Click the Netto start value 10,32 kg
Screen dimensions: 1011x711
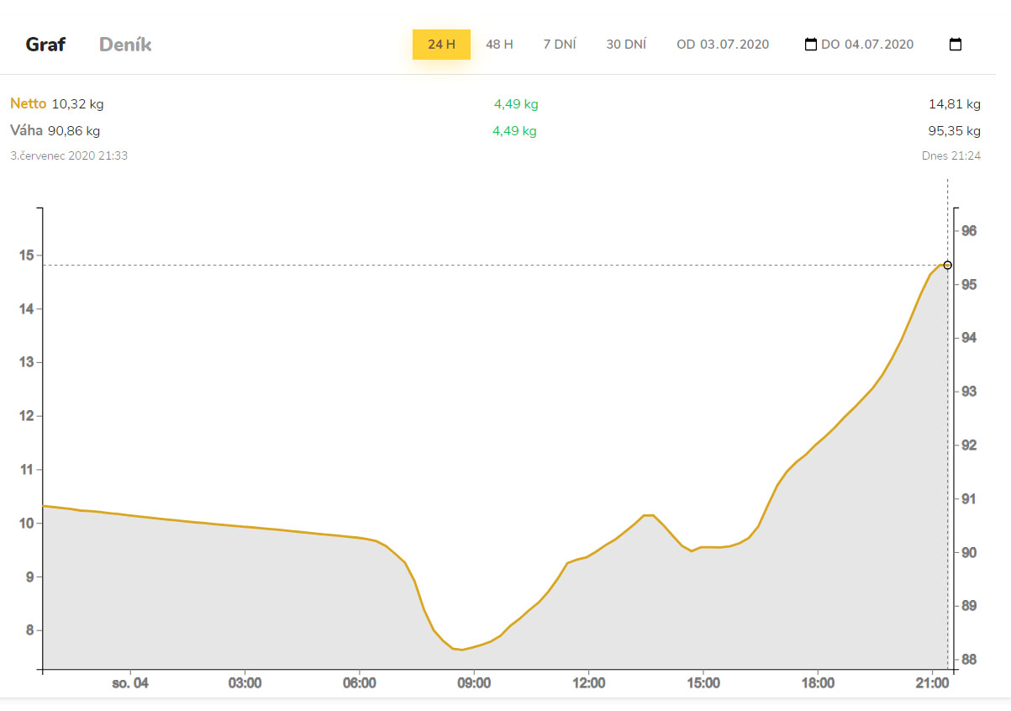pos(77,104)
